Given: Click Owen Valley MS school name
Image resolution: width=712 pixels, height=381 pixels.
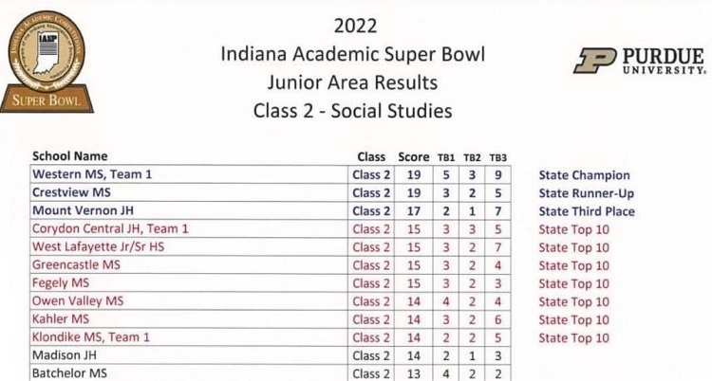Looking at the screenshot, I should [78, 301].
